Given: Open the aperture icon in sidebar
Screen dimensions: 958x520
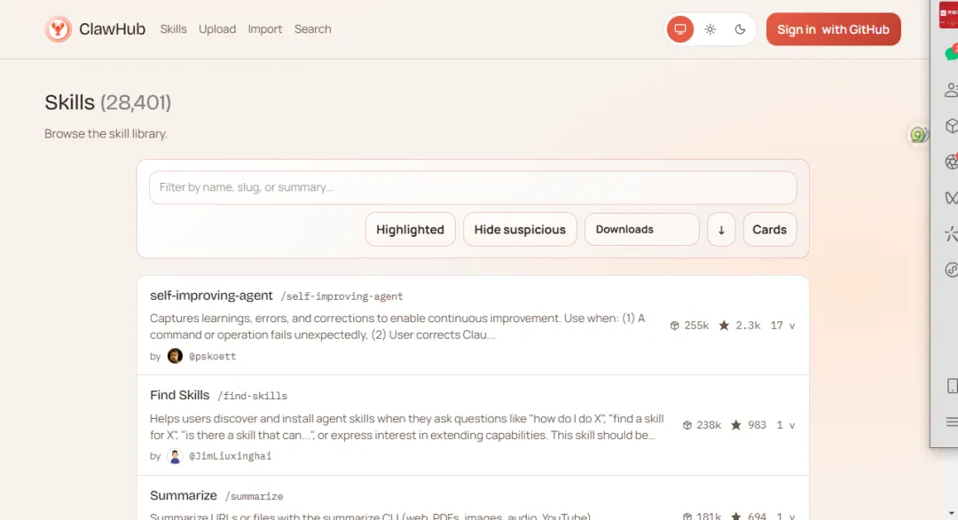Looking at the screenshot, I should [x=951, y=162].
